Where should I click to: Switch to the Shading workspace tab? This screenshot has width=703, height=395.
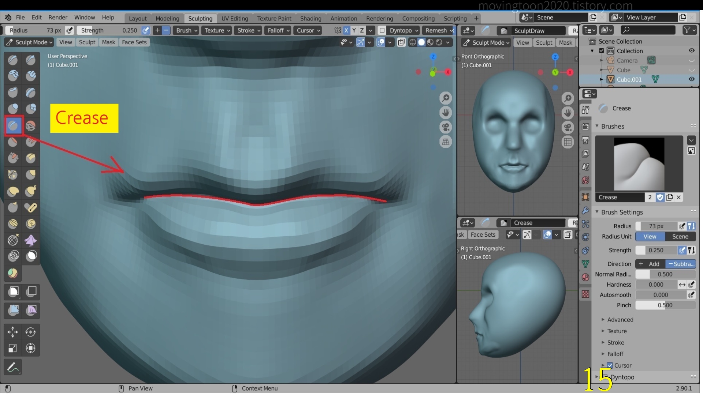pyautogui.click(x=311, y=18)
